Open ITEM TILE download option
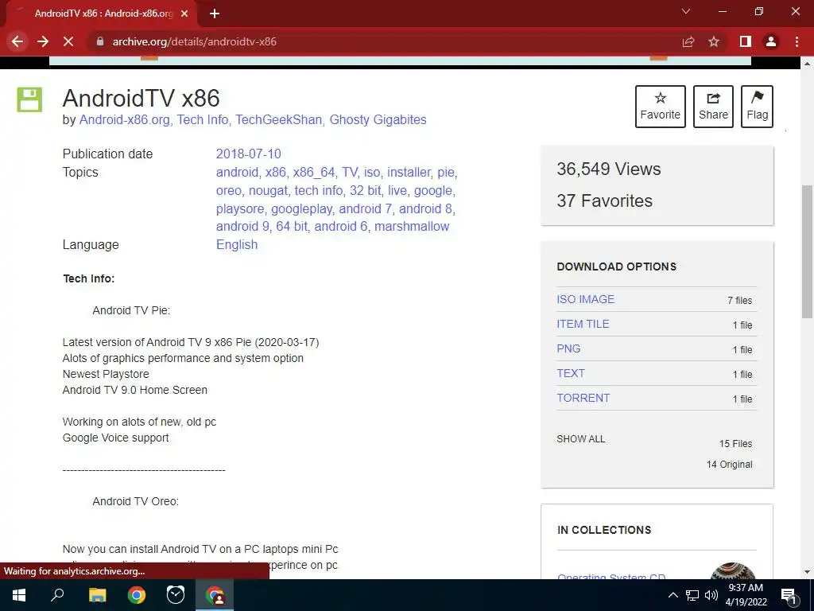This screenshot has height=611, width=814. pyautogui.click(x=583, y=324)
